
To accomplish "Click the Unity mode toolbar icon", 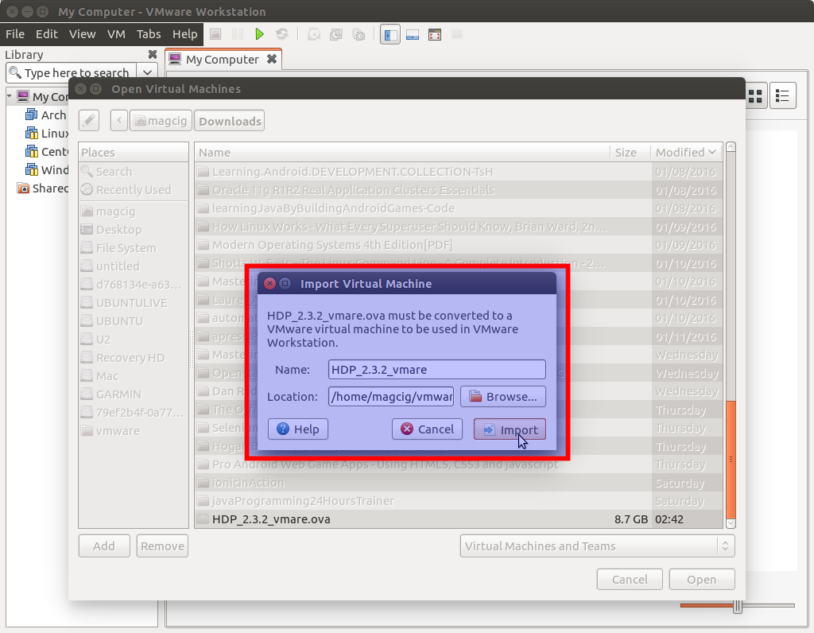I will pos(457,34).
